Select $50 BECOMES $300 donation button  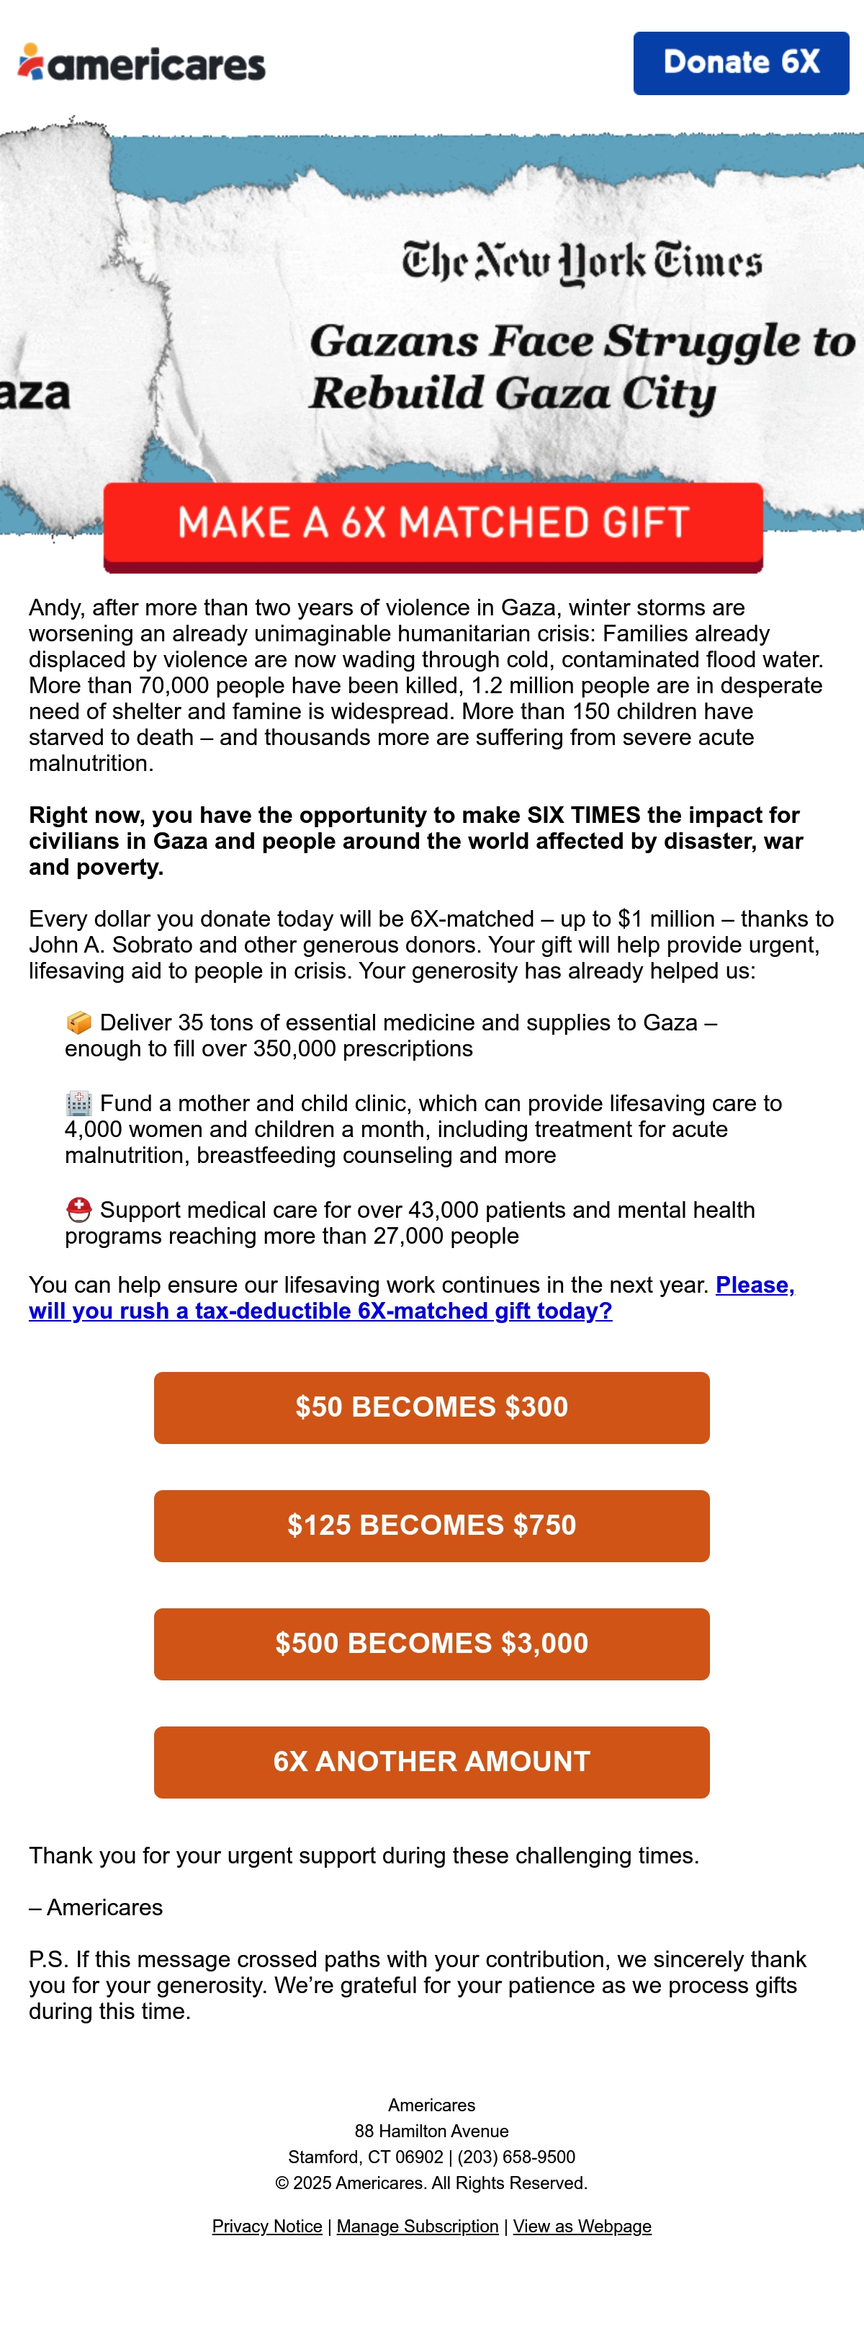(x=432, y=1407)
